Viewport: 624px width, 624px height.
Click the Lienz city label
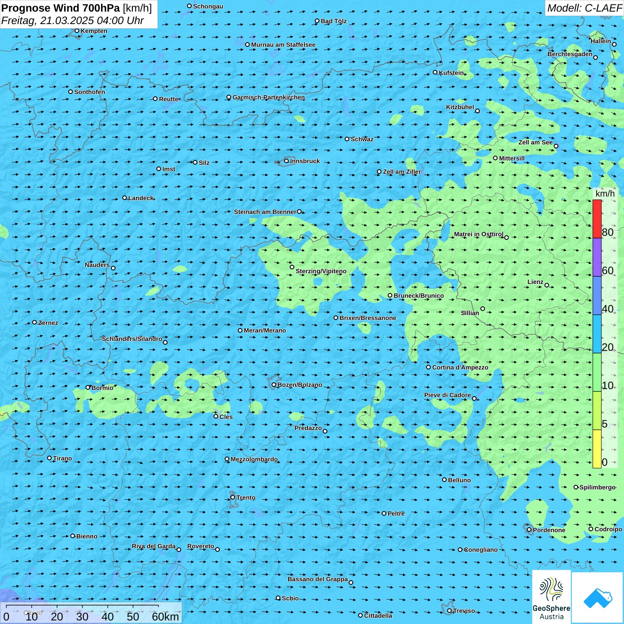535,282
